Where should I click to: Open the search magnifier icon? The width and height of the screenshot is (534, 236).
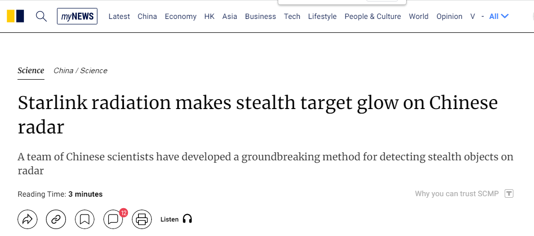(41, 16)
